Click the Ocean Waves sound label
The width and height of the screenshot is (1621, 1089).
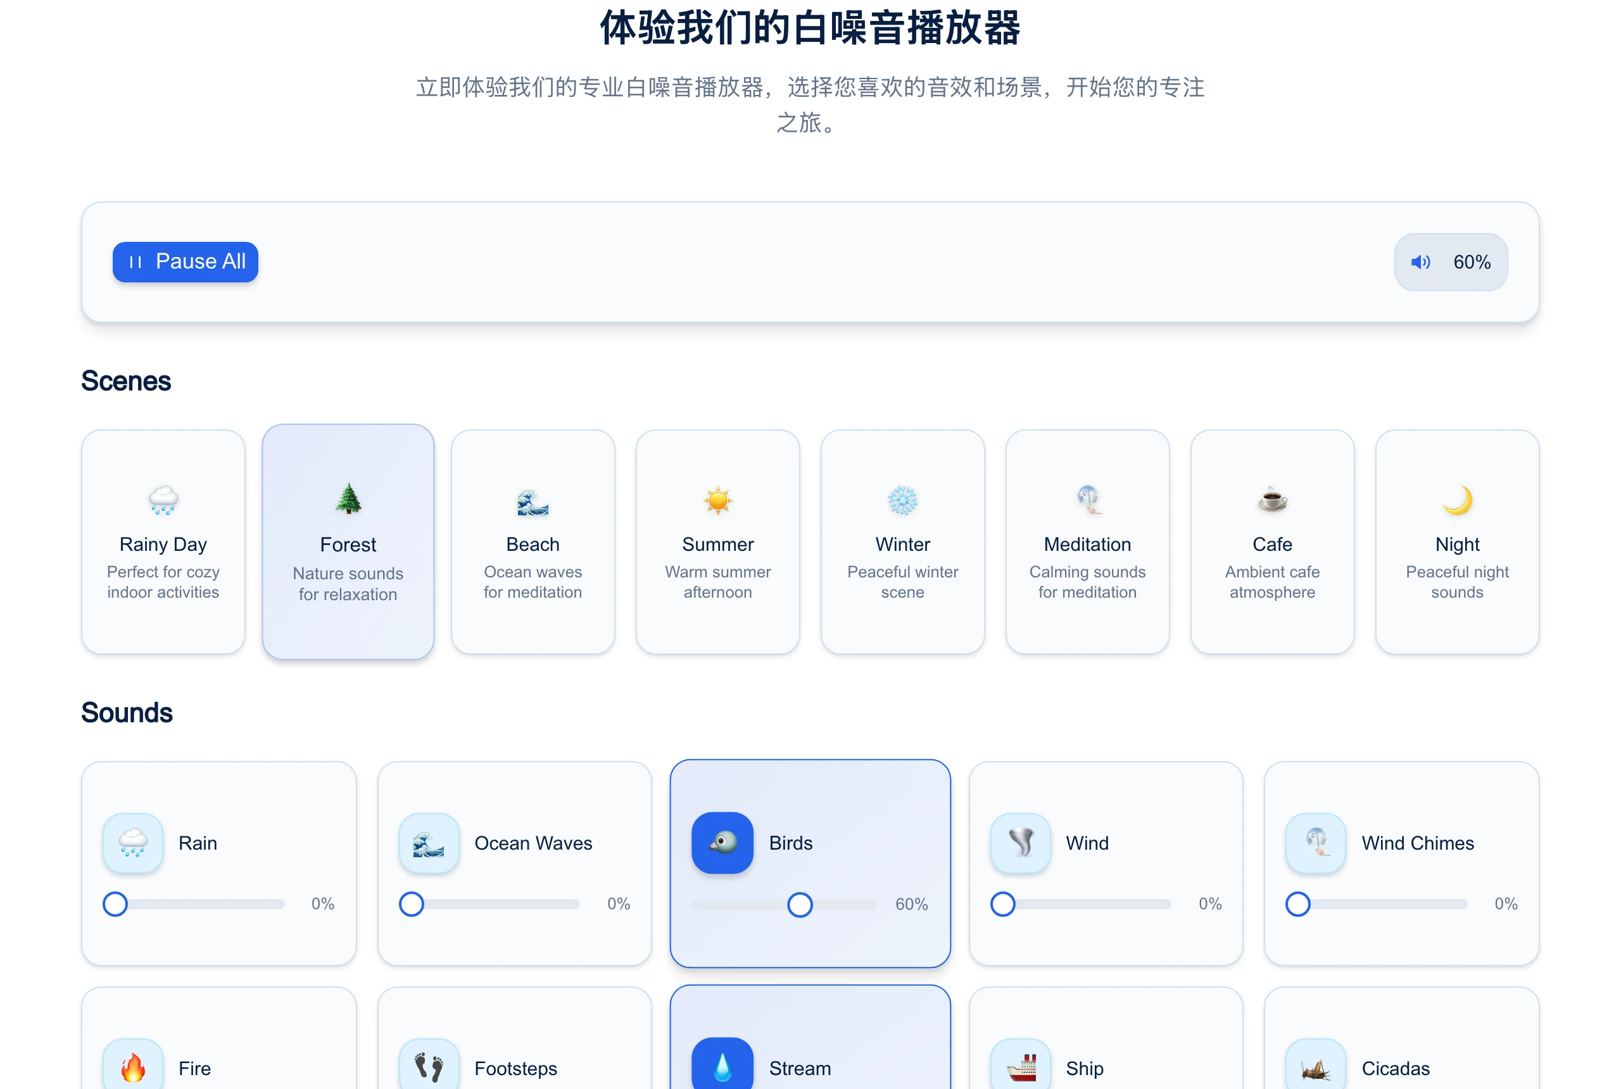coord(533,843)
